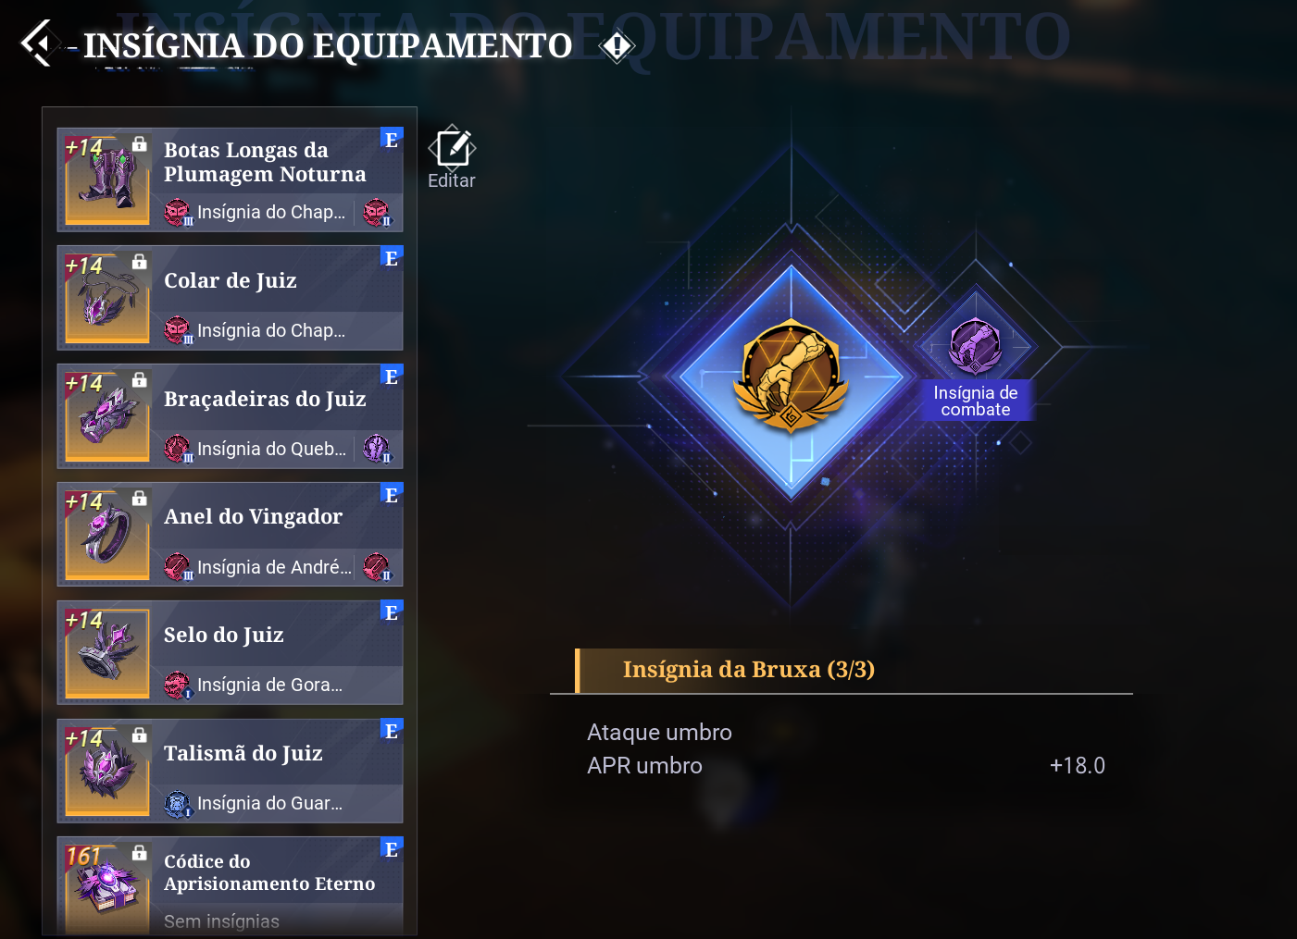Select the purple Insígnia de combate slot
The height and width of the screenshot is (939, 1297).
coord(975,347)
